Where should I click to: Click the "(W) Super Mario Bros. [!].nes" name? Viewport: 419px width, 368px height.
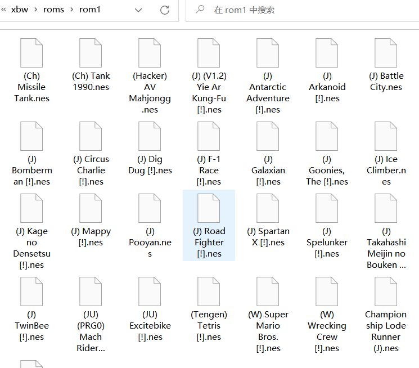268,331
